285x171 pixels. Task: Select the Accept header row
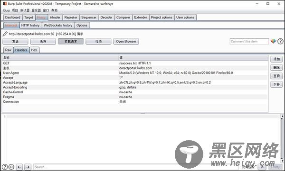pos(135,78)
